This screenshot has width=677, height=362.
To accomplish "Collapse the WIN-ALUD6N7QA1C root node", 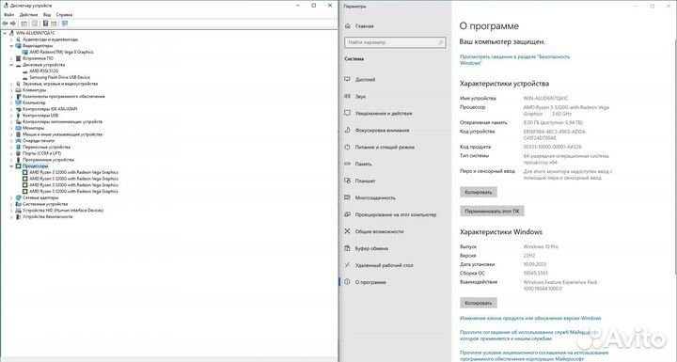I will click(x=5, y=33).
